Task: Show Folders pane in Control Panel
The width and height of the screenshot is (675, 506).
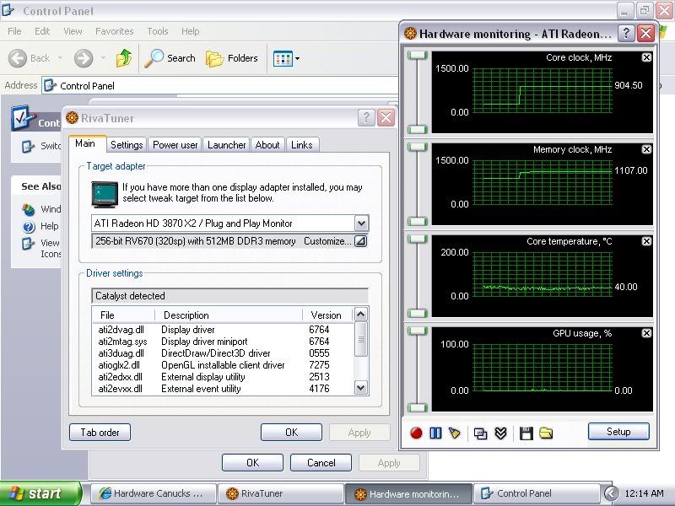Action: [x=232, y=58]
